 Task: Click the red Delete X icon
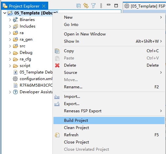coord(57,65)
